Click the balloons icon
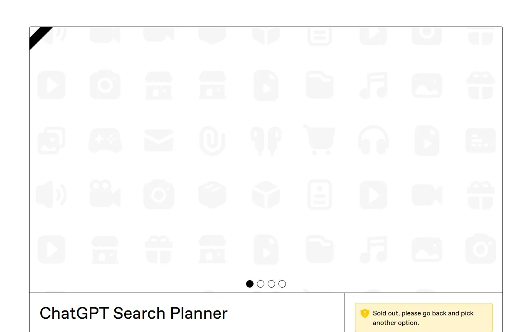Viewport: 532px width, 332px height. pyautogui.click(x=266, y=140)
